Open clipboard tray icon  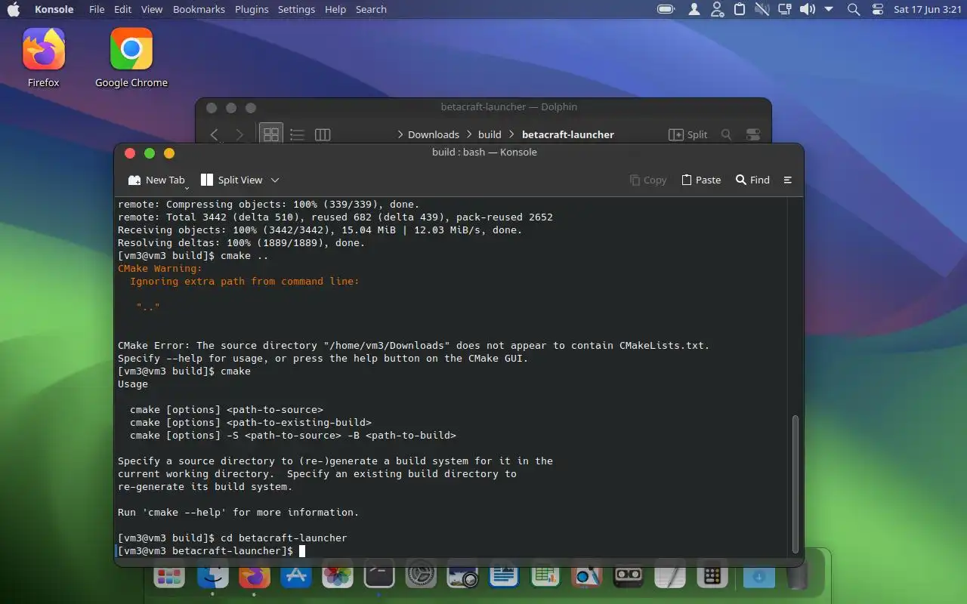pyautogui.click(x=740, y=9)
